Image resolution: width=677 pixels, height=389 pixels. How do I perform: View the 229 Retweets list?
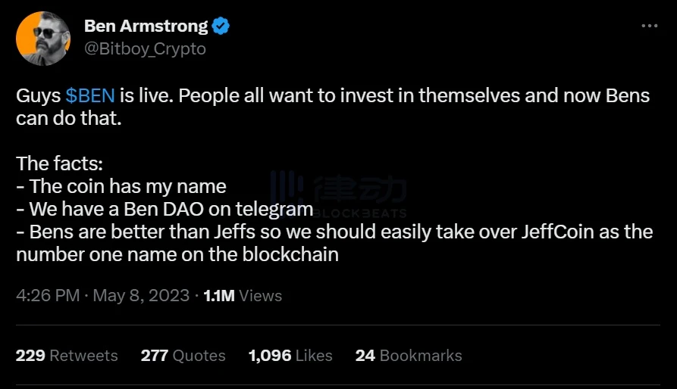pyautogui.click(x=67, y=356)
